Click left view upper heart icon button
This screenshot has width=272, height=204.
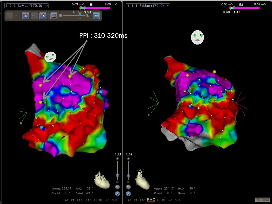pyautogui.click(x=117, y=187)
